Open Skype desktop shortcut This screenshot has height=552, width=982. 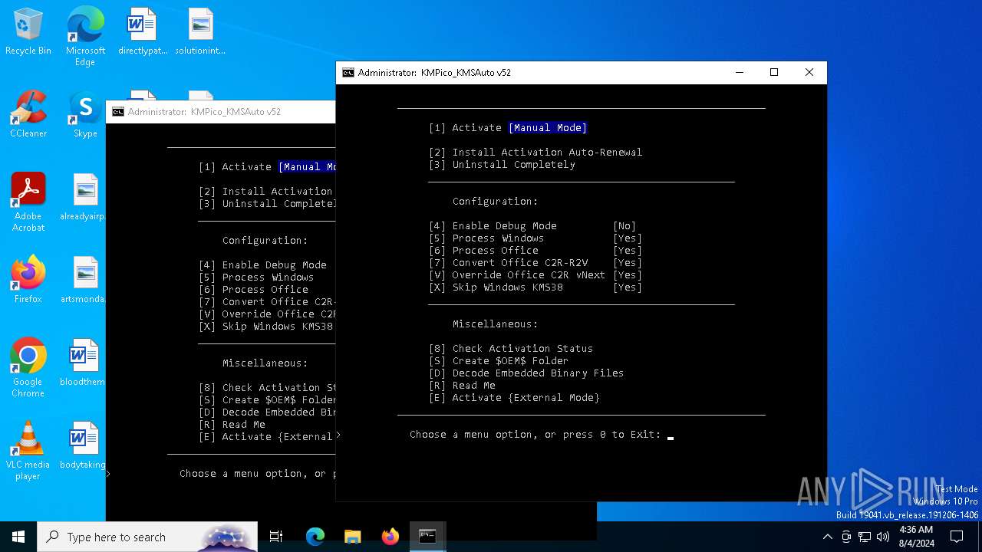pos(85,115)
